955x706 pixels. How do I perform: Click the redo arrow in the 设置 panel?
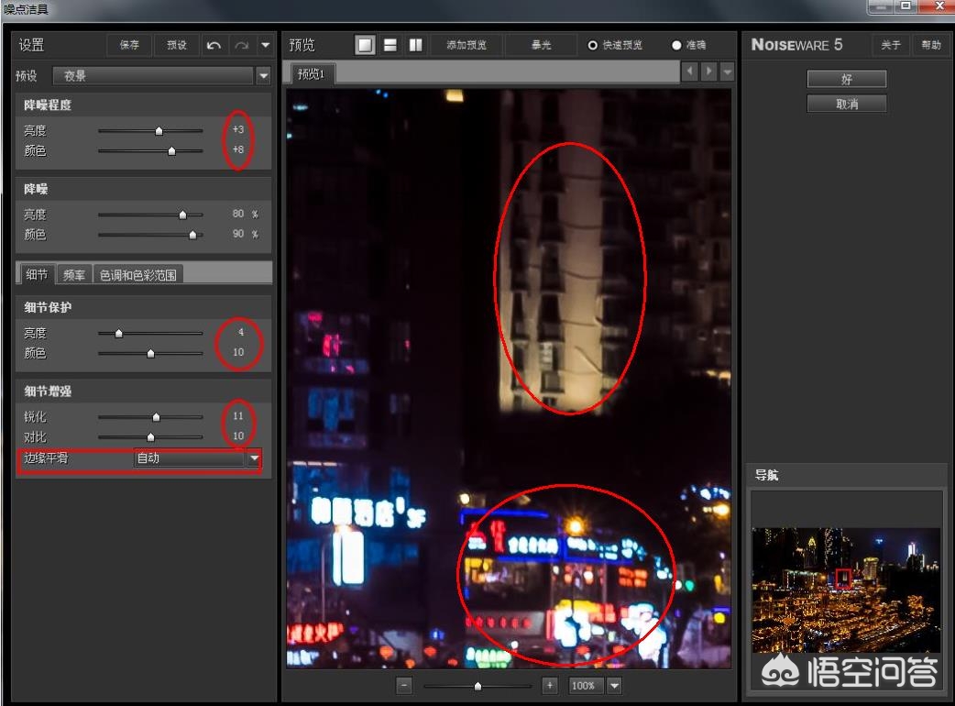[240, 44]
